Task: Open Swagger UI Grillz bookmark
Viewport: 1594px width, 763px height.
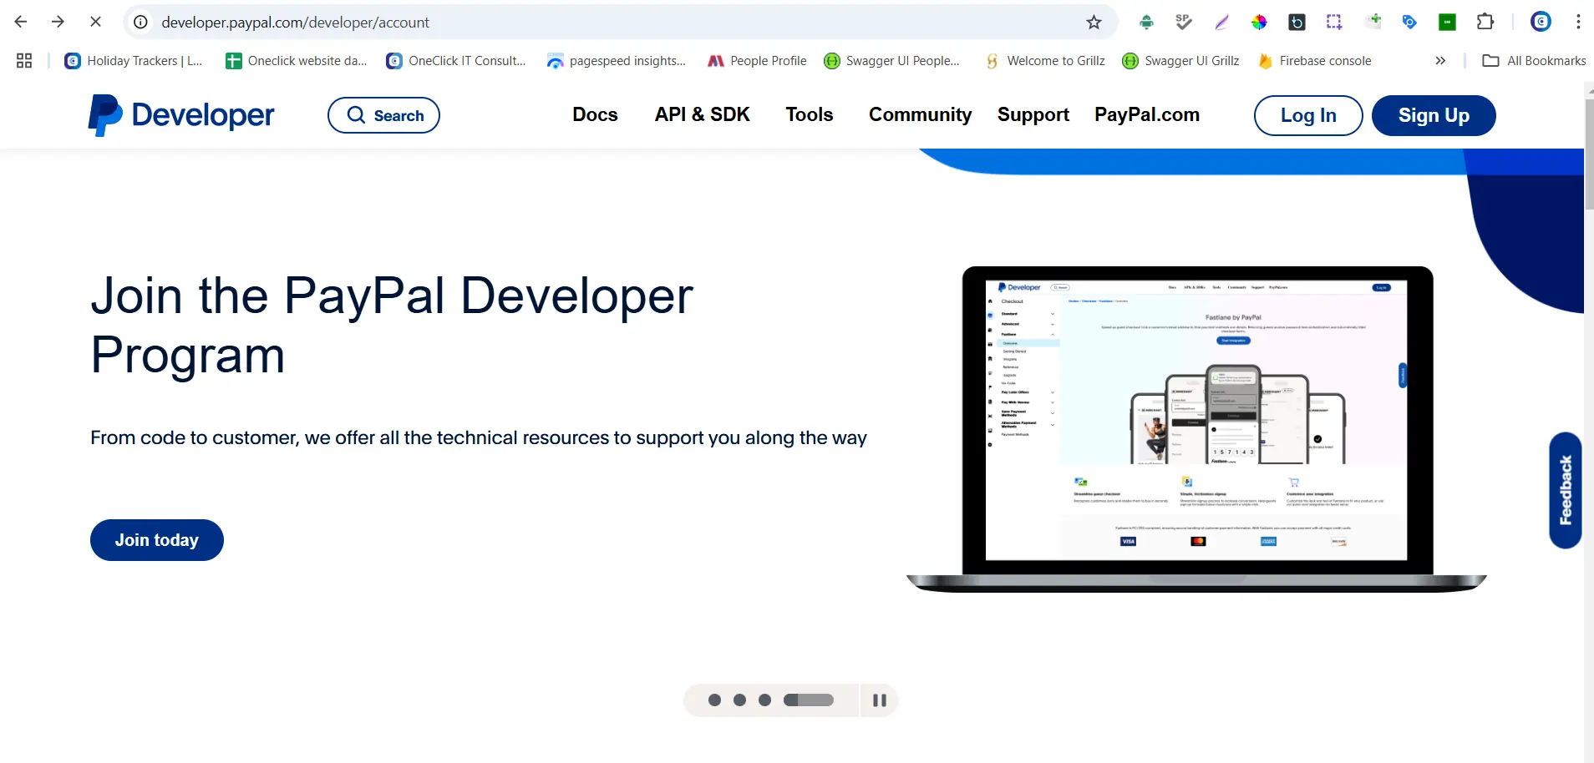Action: pos(1180,61)
